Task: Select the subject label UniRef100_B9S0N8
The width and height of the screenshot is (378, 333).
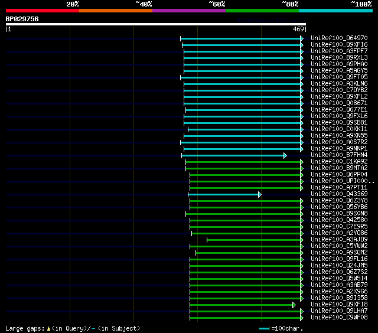Action: pyautogui.click(x=339, y=214)
